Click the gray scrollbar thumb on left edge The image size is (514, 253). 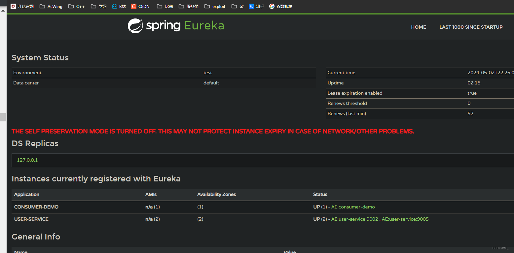(x=3, y=117)
